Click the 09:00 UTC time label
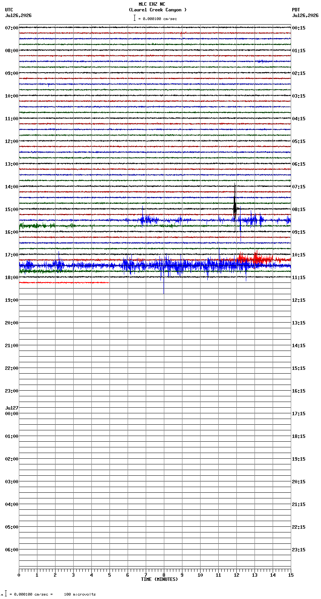Image resolution: width=321 pixels, height=599 pixels. tap(12, 73)
